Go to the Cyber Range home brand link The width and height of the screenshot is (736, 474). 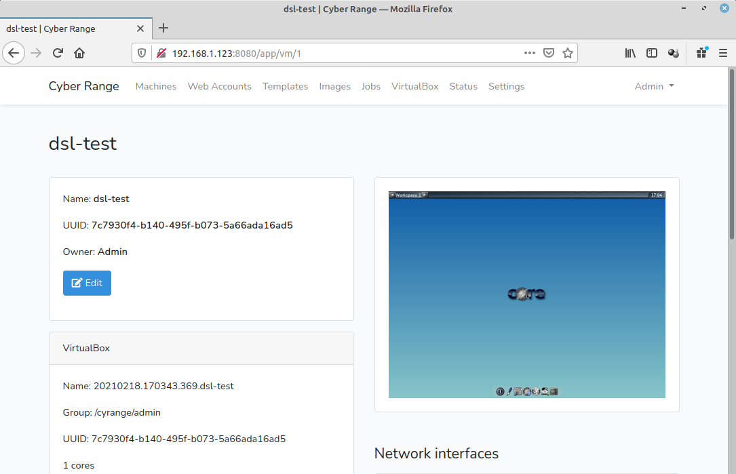[x=84, y=86]
